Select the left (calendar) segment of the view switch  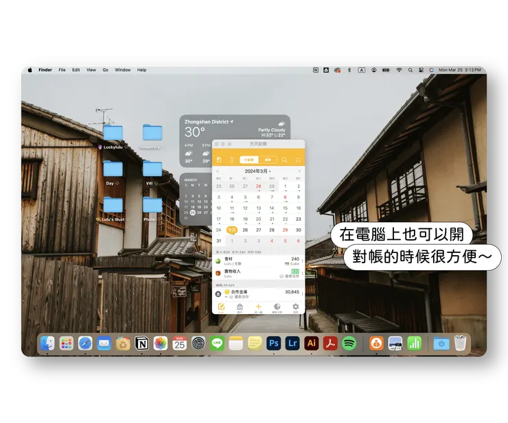(249, 160)
